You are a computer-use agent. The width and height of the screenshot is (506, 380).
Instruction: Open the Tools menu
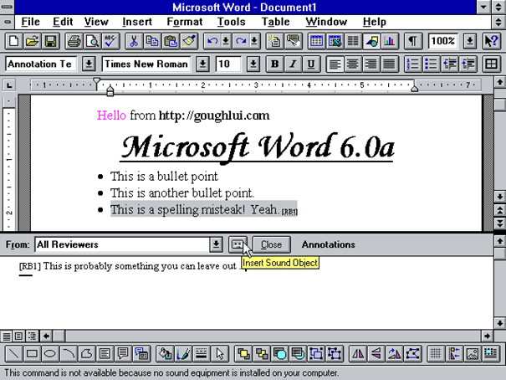(231, 22)
